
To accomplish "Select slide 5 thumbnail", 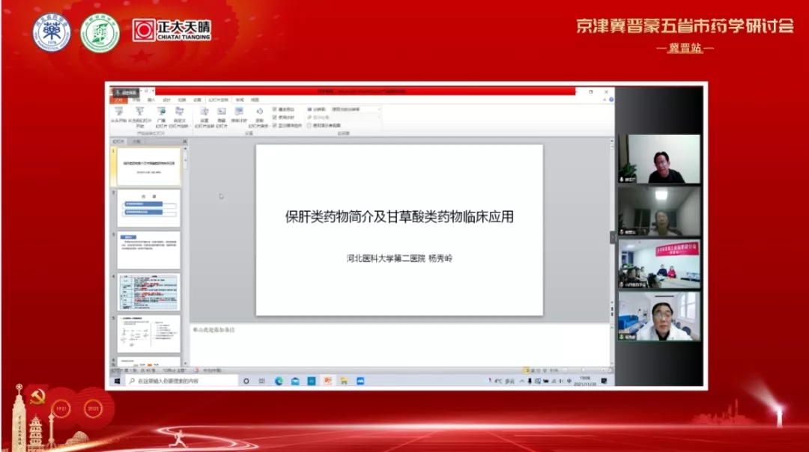I will click(x=148, y=334).
